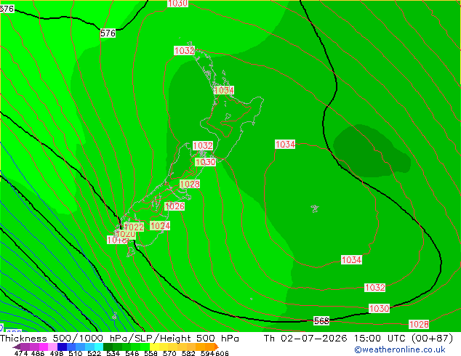Click the '1024' isobar label
Image resolution: width=461 pixels, height=356 pixels.
tap(160, 226)
